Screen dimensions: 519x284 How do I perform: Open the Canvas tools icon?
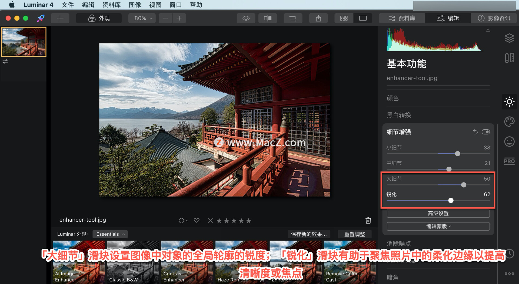click(x=509, y=58)
